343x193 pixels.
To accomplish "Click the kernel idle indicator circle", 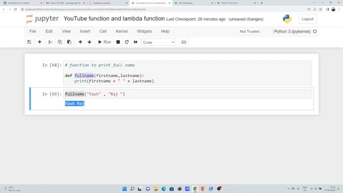I will coord(315,32).
